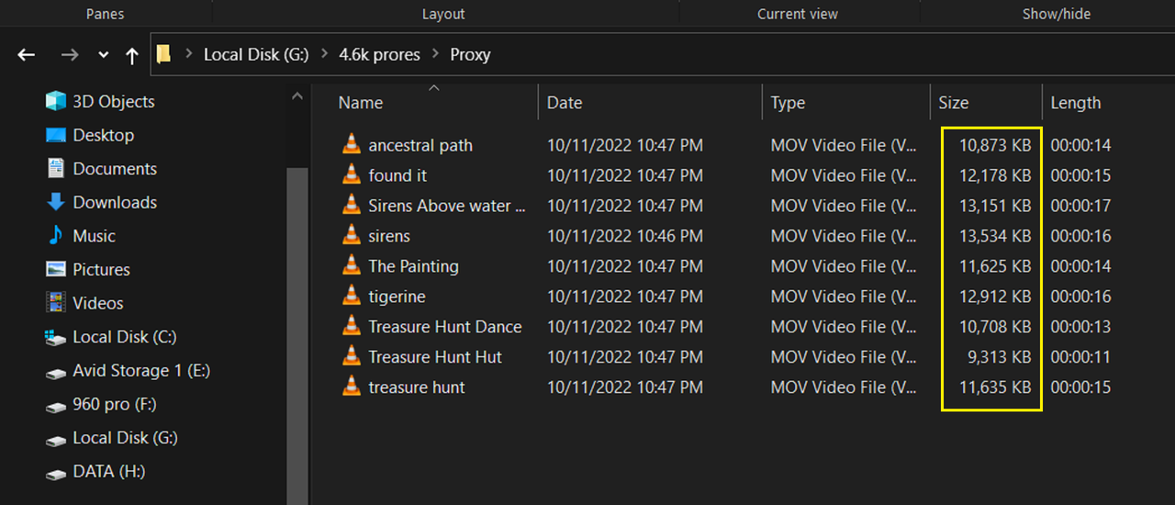
Task: Select VLC icon of Treasure Hunt Hut file
Action: [x=351, y=356]
